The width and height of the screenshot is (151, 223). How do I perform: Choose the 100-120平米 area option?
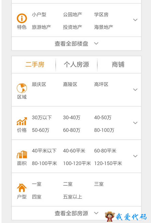(x=77, y=163)
